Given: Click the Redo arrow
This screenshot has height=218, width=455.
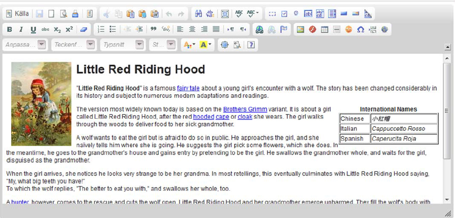Looking at the screenshot, I should 181,14.
